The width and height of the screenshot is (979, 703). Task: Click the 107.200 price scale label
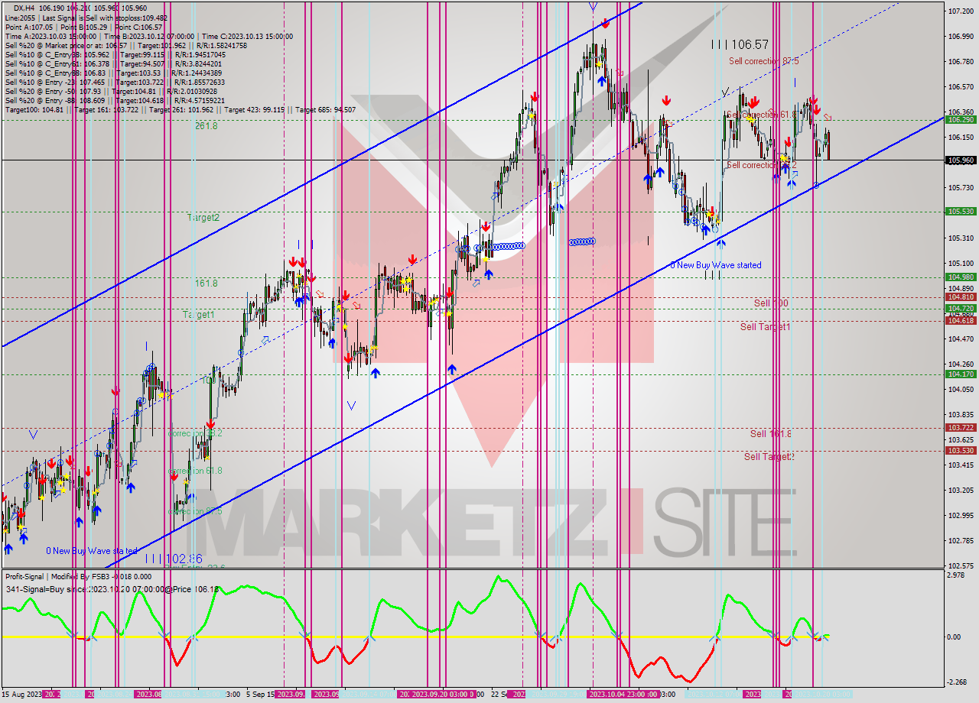coord(961,11)
